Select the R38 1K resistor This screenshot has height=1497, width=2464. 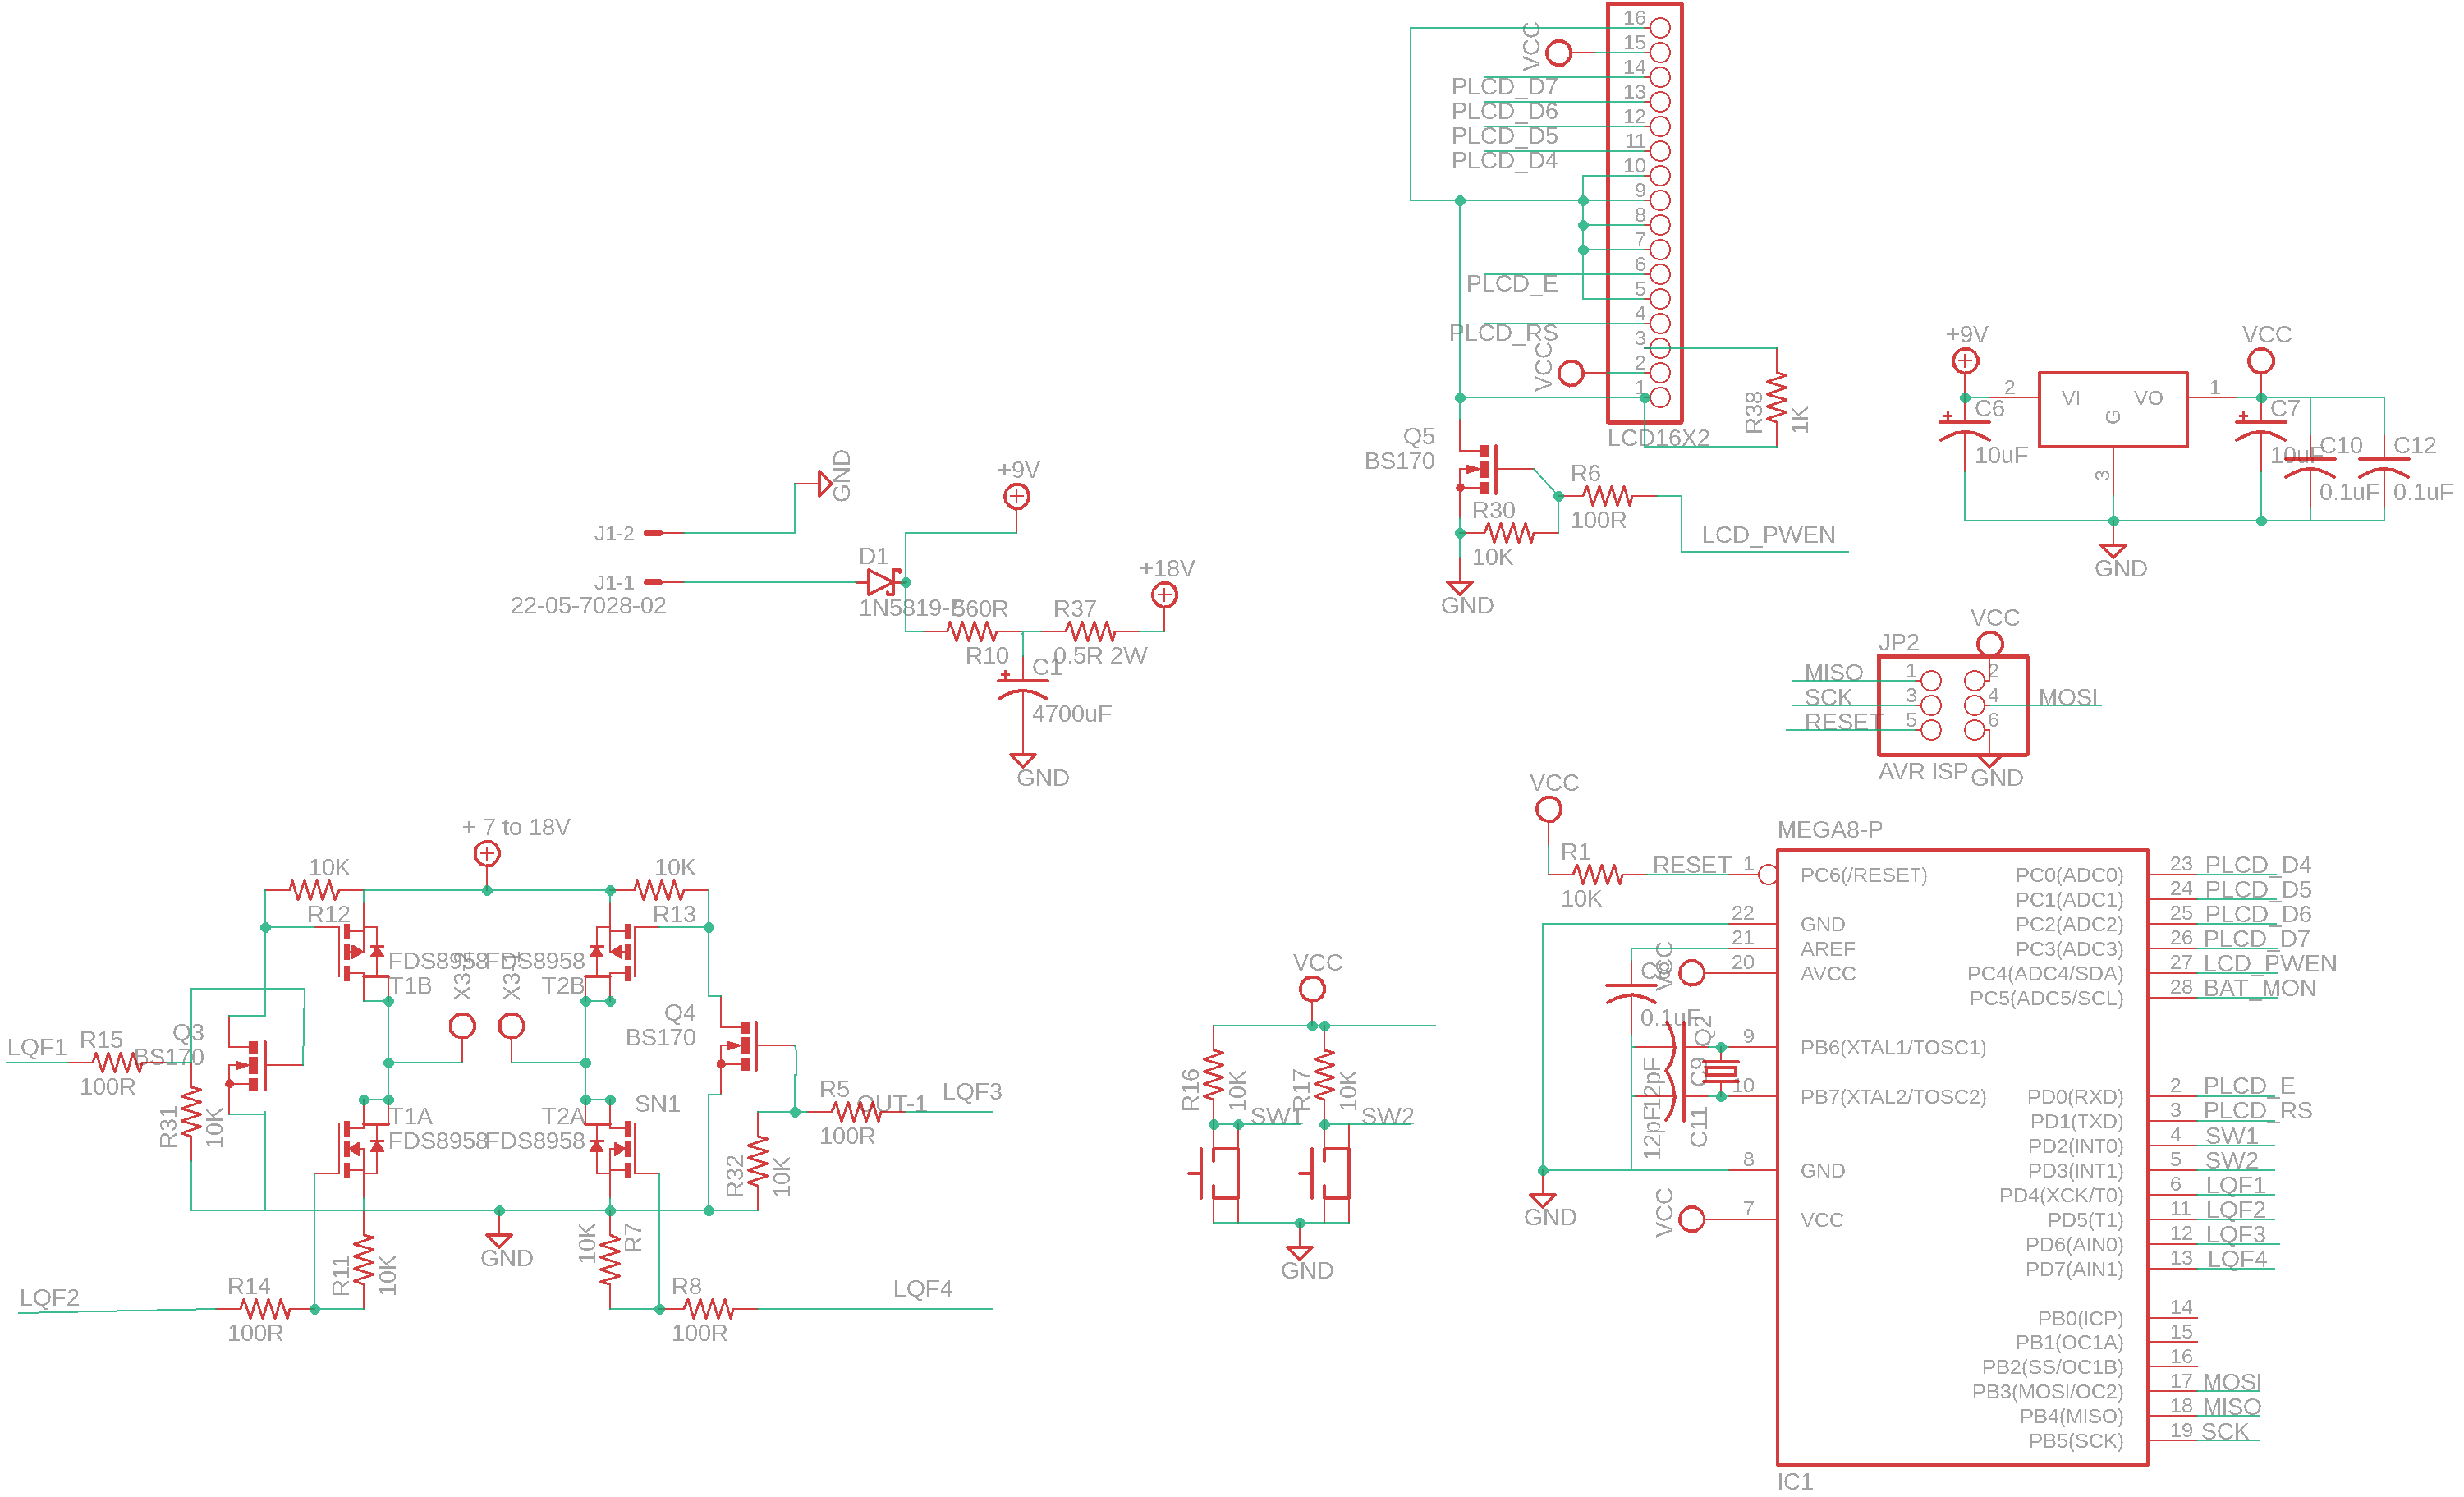coord(1777,397)
